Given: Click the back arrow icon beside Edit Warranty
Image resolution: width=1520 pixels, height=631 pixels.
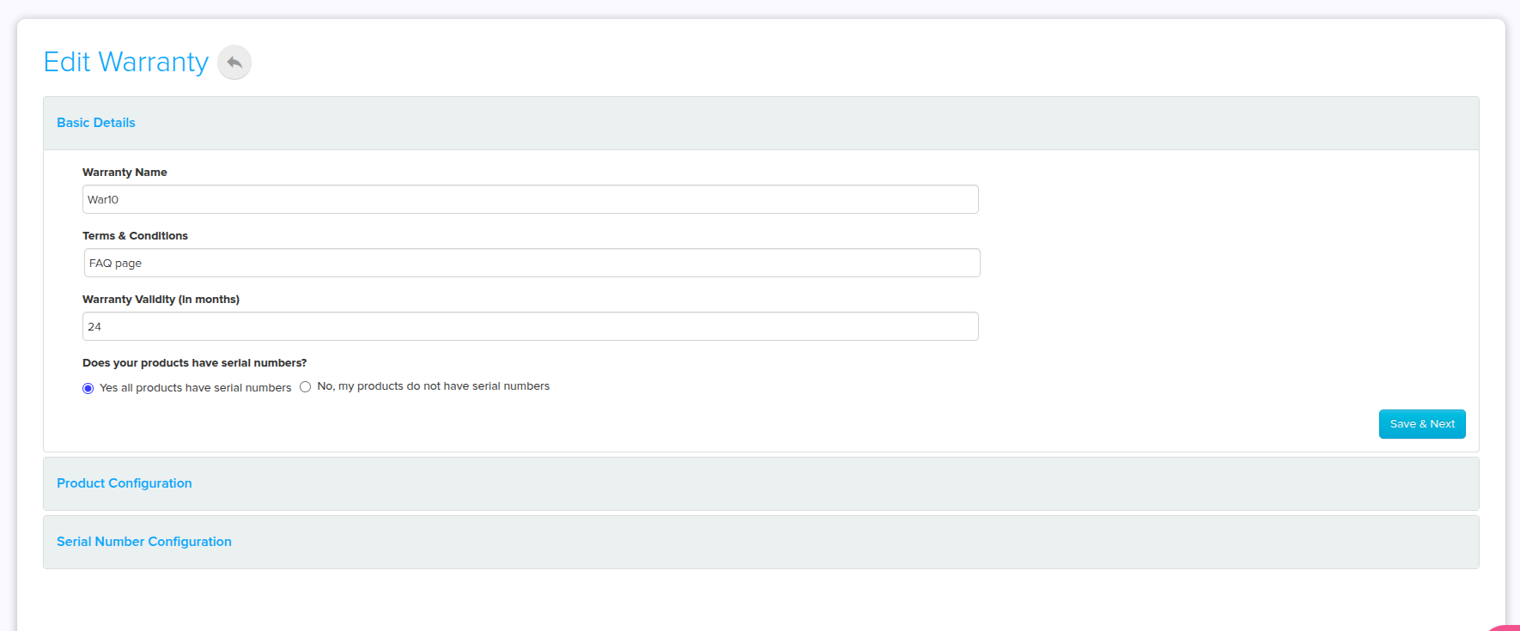Looking at the screenshot, I should tap(234, 63).
